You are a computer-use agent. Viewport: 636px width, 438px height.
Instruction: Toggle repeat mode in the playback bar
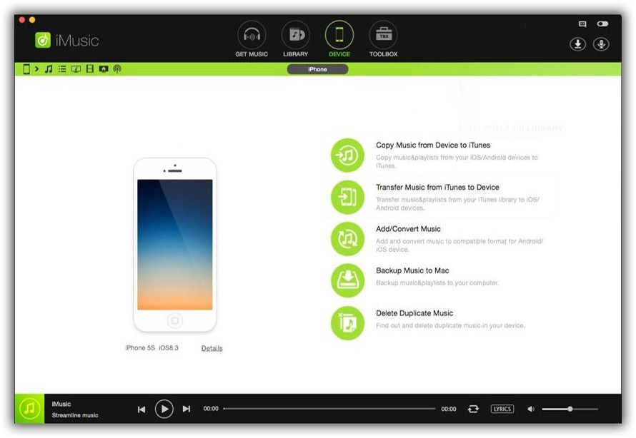(473, 409)
